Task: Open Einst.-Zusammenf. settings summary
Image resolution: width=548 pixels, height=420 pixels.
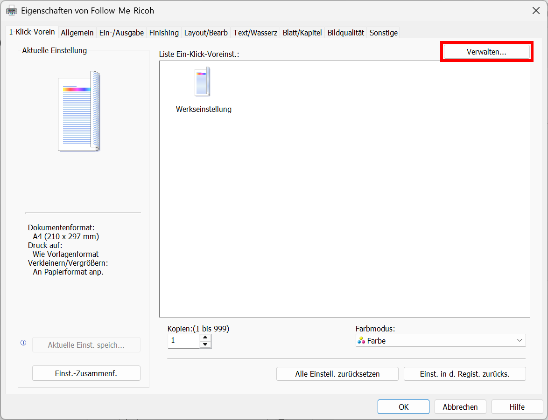Action: click(86, 373)
